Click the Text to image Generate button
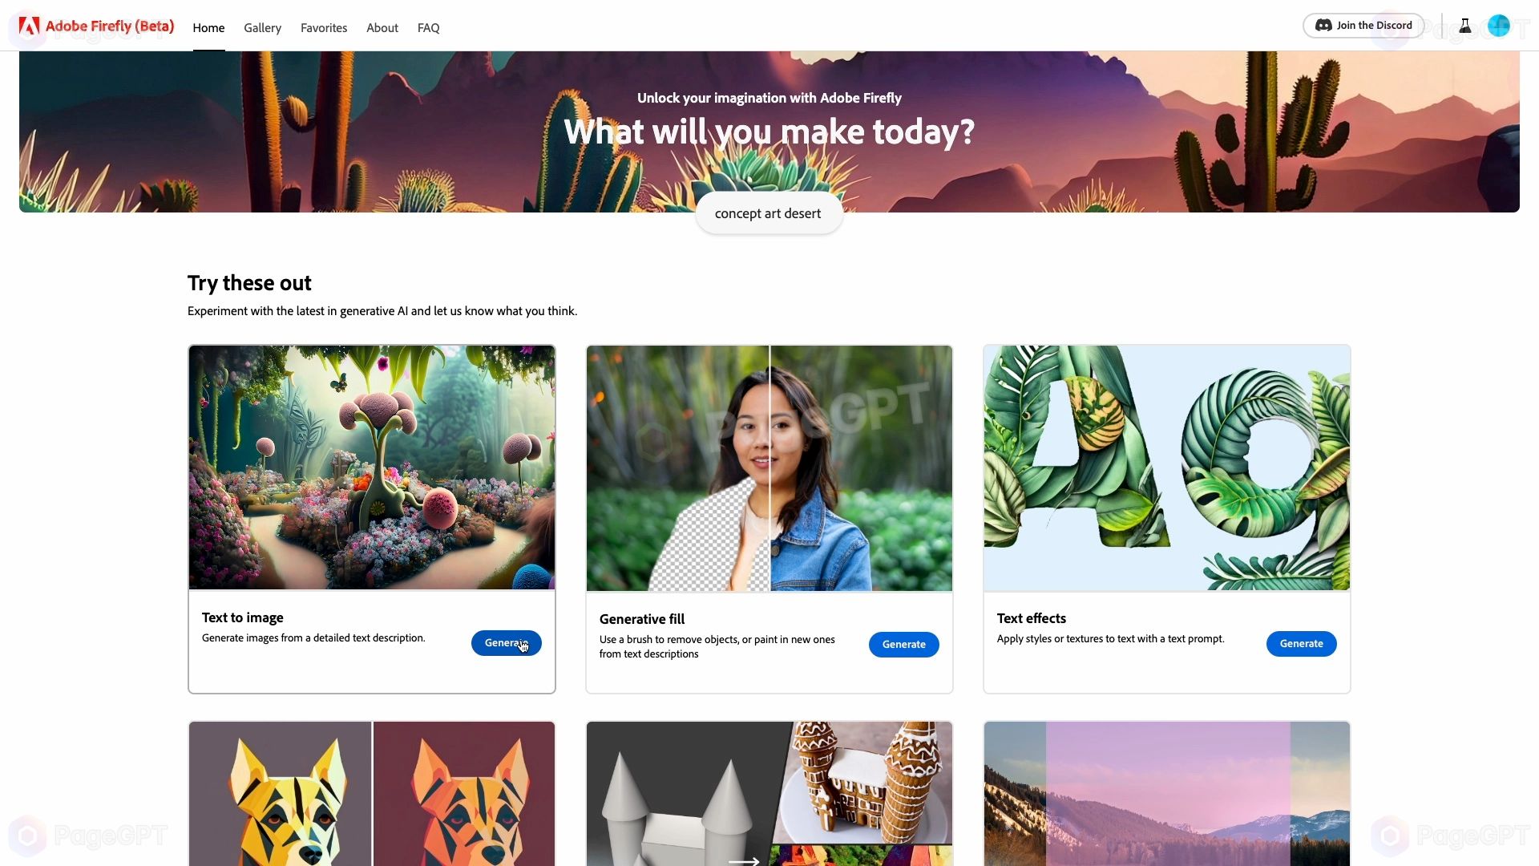 pyautogui.click(x=507, y=643)
